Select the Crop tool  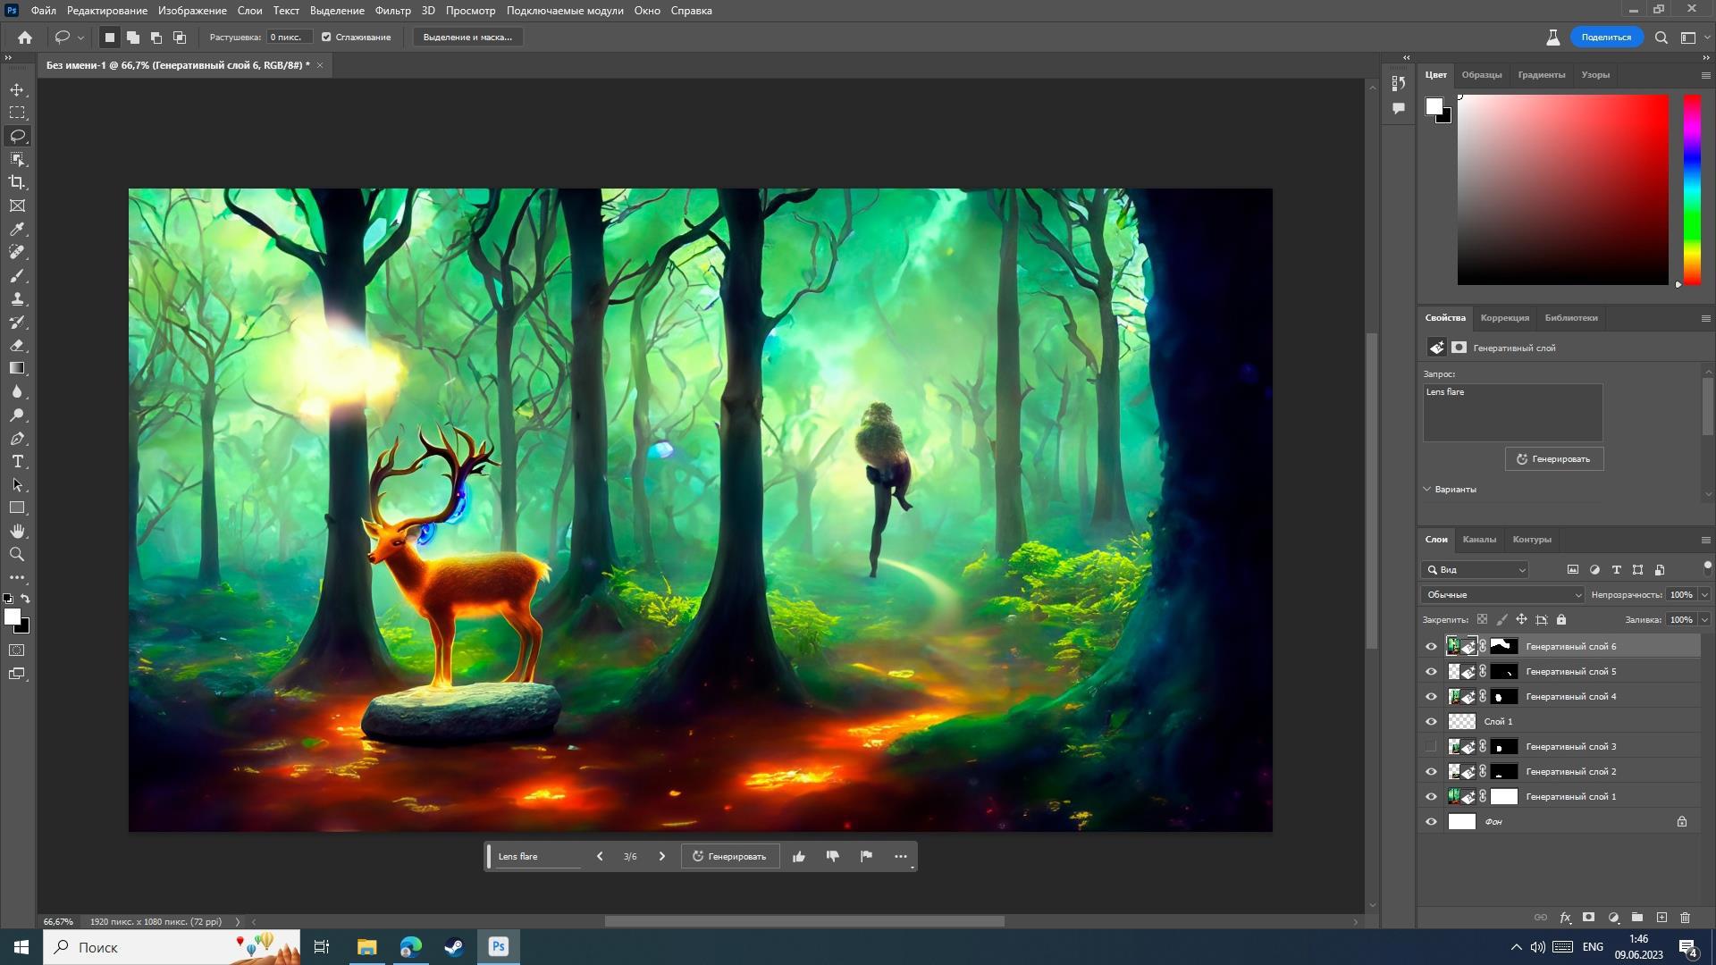(17, 182)
